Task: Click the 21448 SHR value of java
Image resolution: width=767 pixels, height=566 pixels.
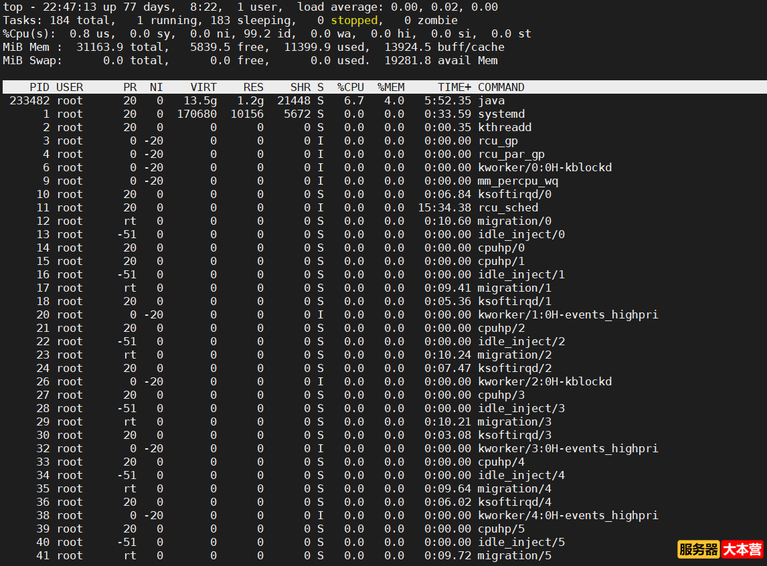Action: pos(294,100)
